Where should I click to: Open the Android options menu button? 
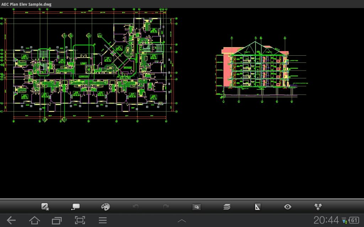[x=103, y=220]
